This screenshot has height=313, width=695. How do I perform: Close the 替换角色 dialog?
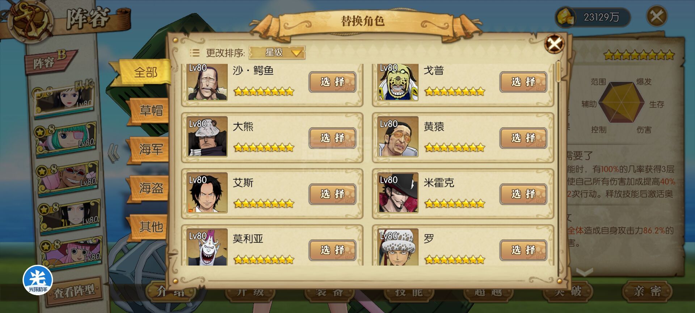(554, 44)
